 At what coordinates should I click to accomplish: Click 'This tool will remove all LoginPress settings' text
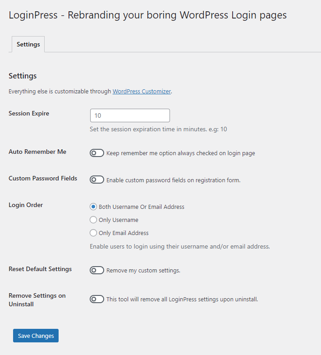(182, 300)
